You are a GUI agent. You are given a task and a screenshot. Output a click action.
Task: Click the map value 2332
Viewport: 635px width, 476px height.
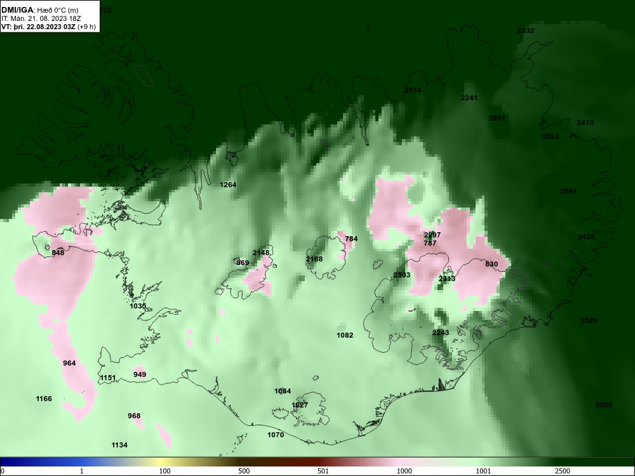coord(526,30)
